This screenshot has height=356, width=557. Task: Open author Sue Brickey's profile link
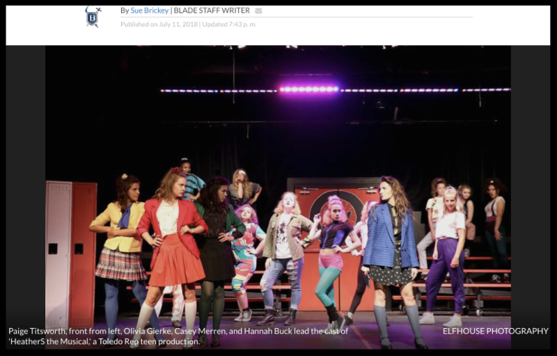(x=150, y=10)
